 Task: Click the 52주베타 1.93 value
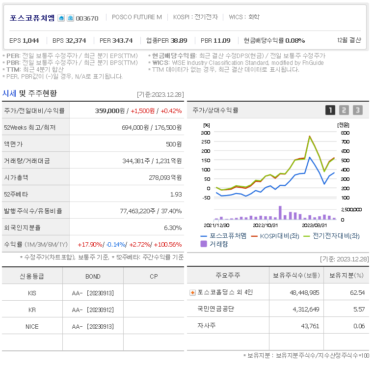click(x=176, y=195)
